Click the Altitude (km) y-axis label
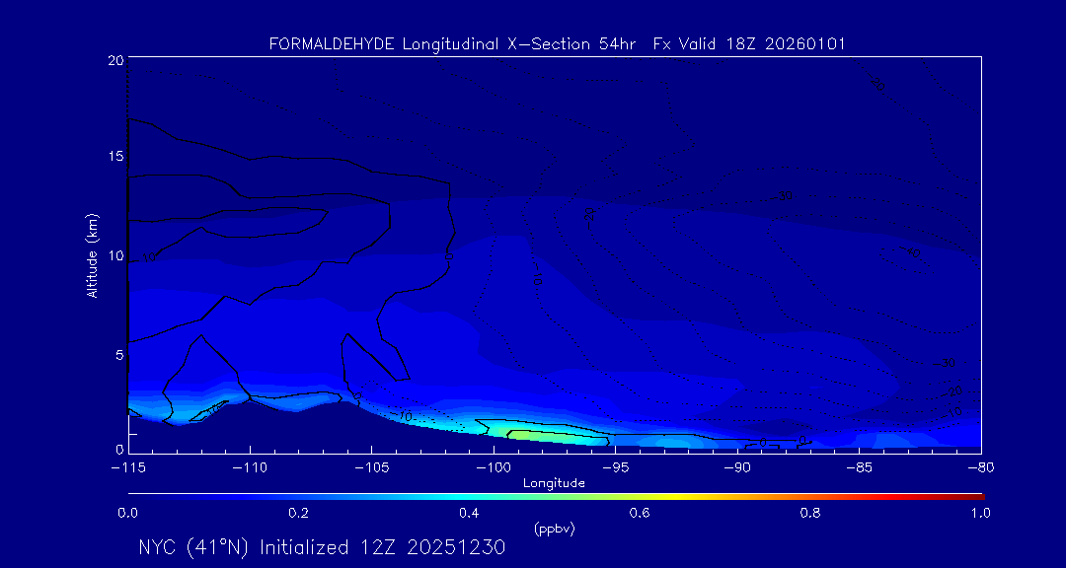 [93, 254]
